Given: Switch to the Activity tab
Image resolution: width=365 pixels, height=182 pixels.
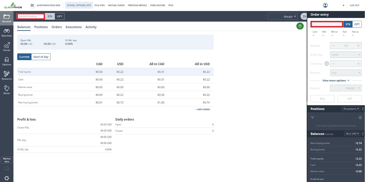Looking at the screenshot, I should click(x=91, y=27).
